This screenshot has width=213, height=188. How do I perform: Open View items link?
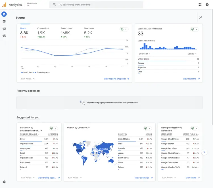tap(191, 178)
